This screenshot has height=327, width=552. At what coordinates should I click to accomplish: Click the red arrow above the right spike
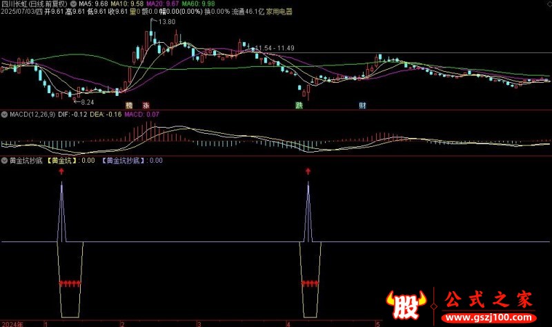[308, 170]
